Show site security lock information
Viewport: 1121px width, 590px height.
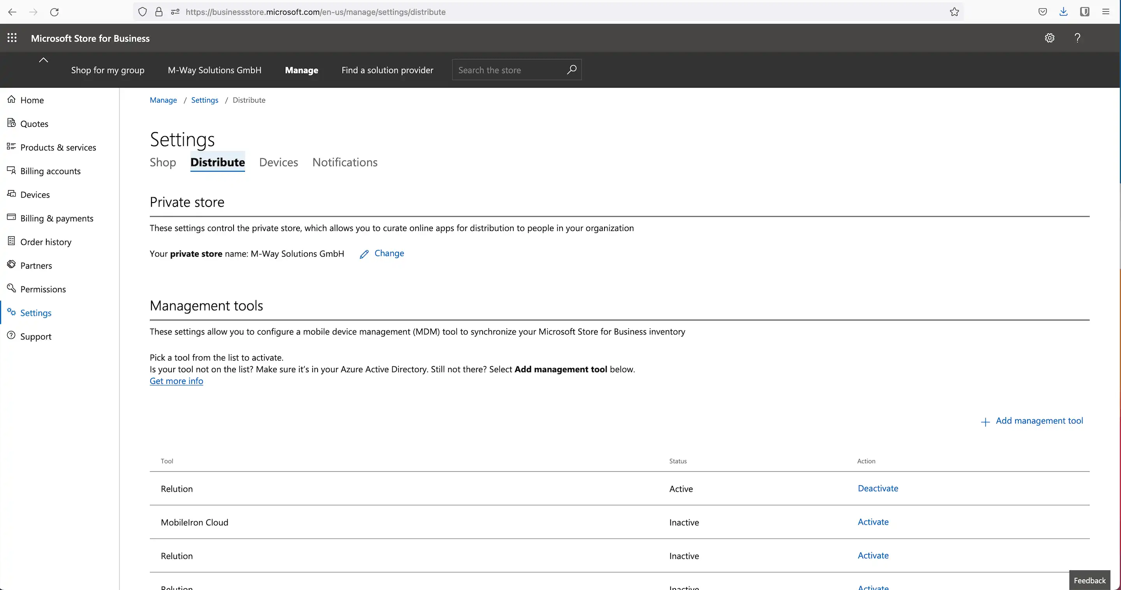pos(159,12)
